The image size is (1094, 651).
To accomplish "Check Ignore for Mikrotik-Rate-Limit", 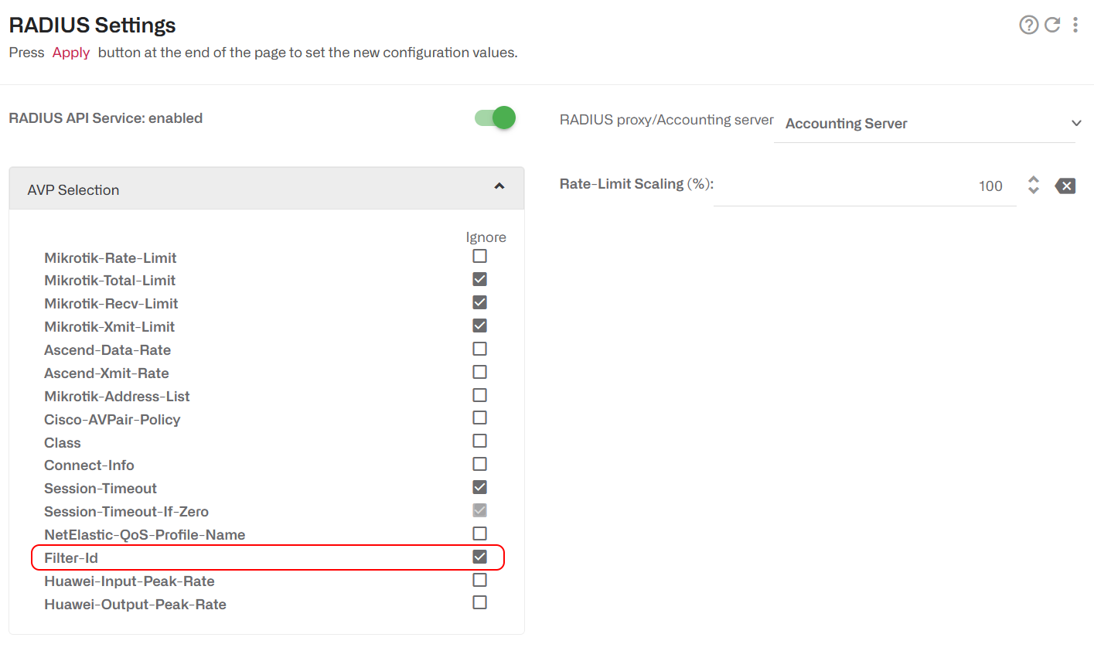I will click(479, 256).
